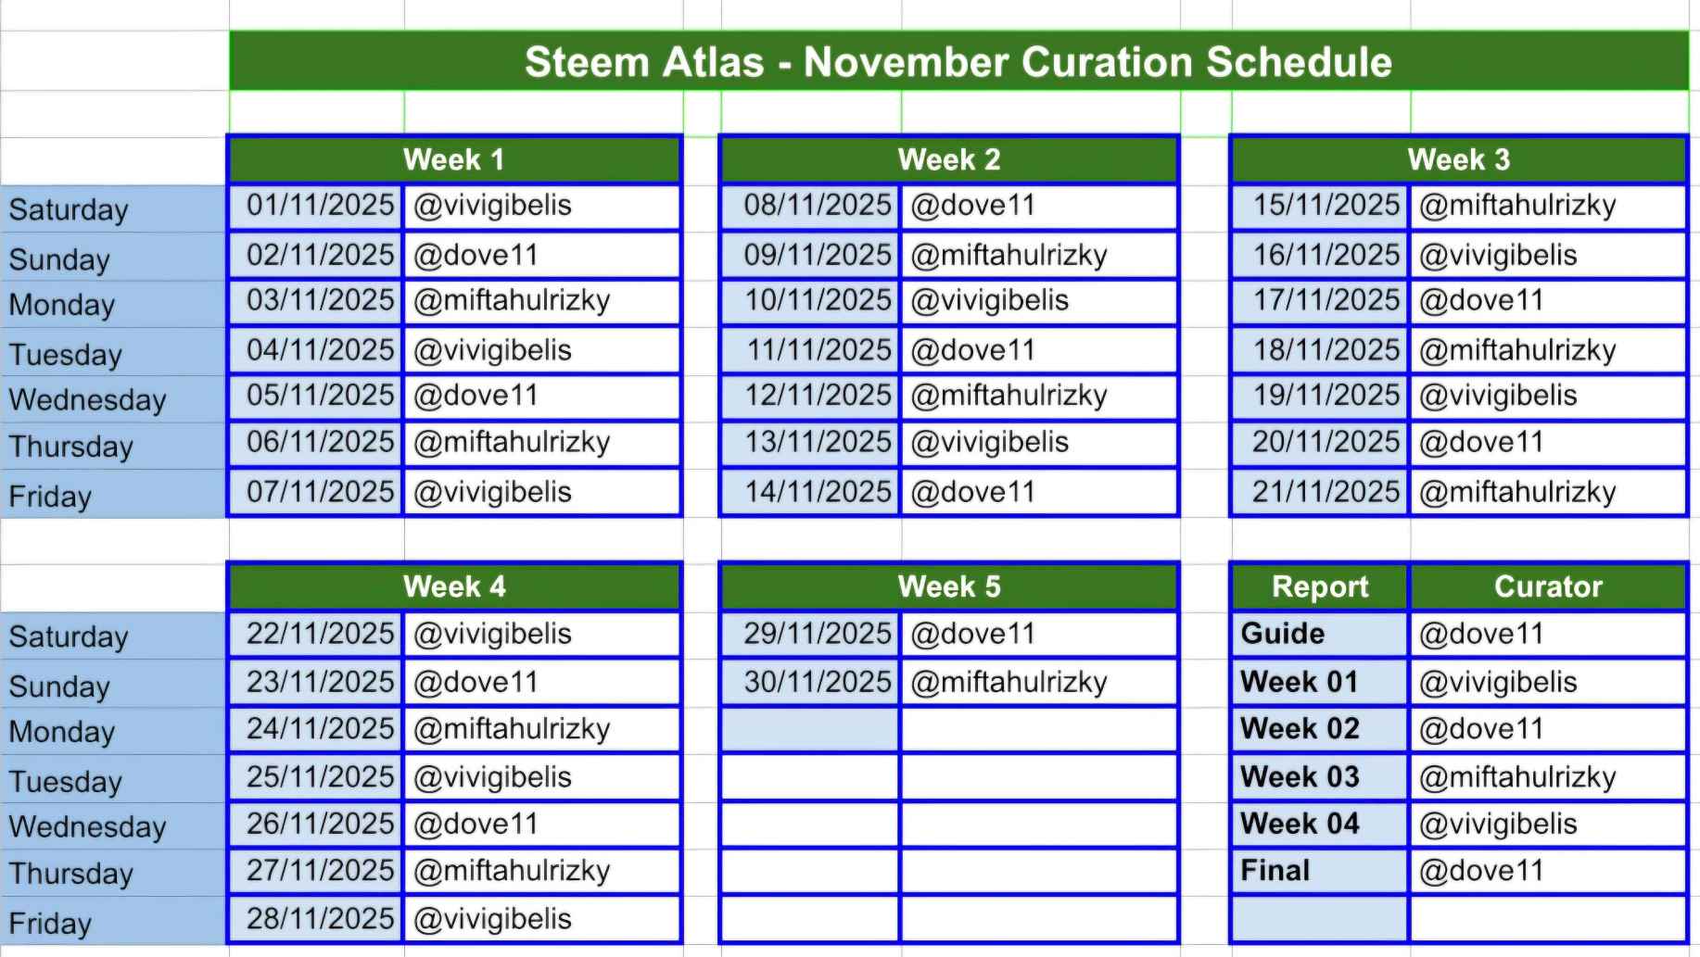
Task: Select the Curator column header
Action: click(1547, 586)
